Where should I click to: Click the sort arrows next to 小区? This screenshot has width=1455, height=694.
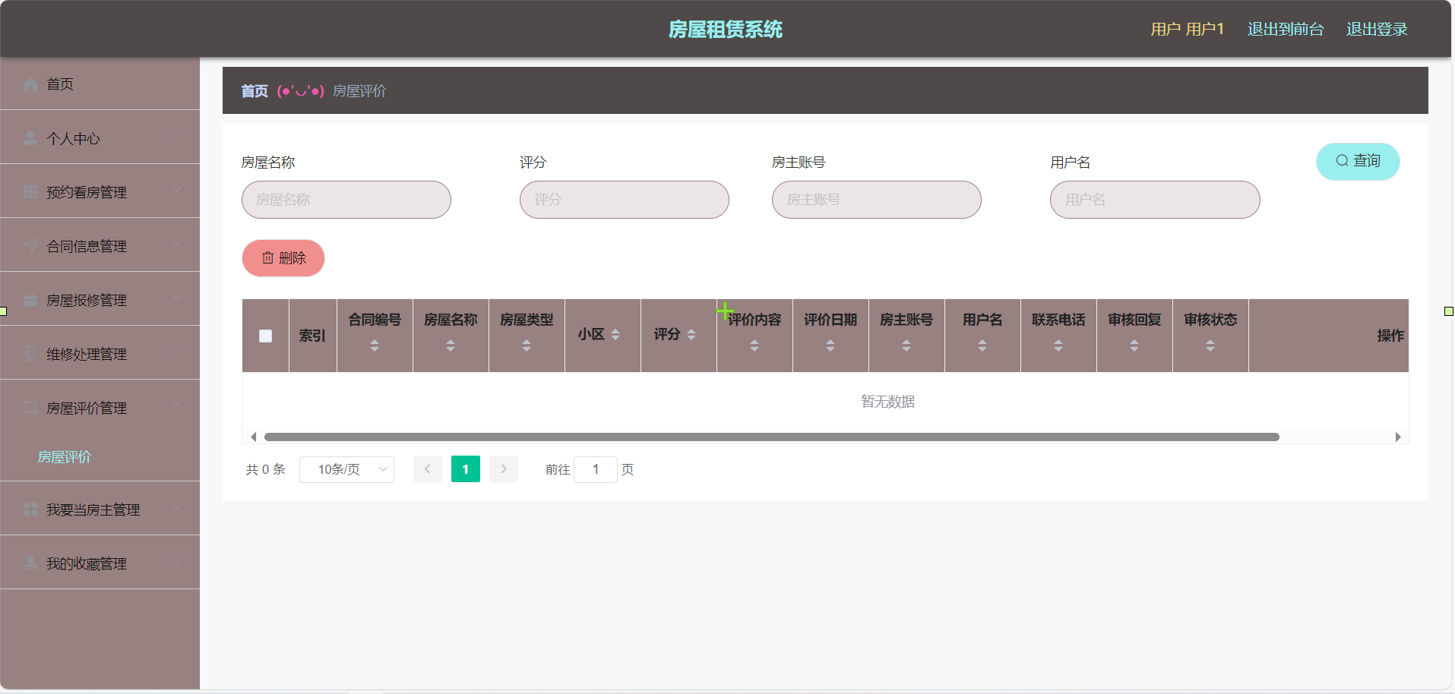615,335
